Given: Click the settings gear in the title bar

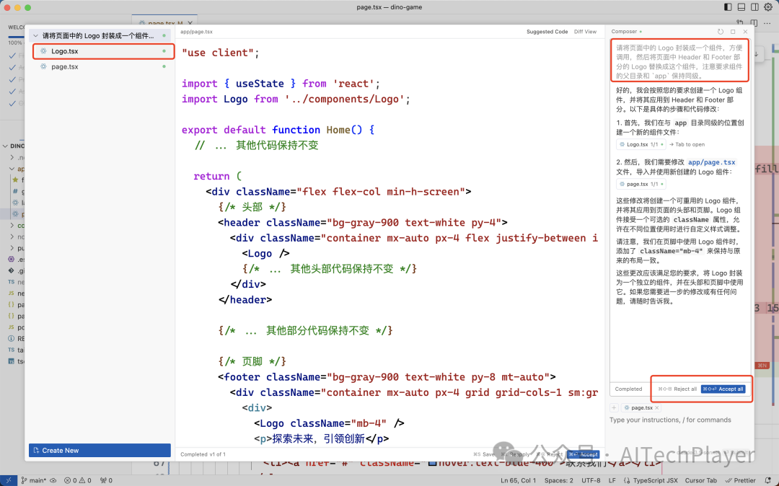Looking at the screenshot, I should (767, 7).
